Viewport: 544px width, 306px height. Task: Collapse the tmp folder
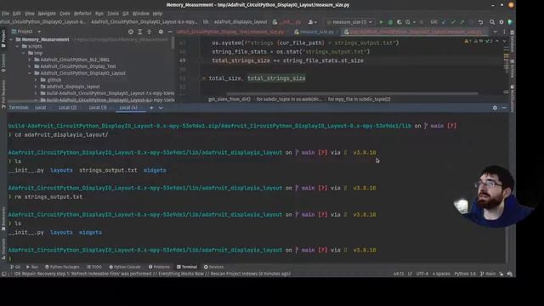point(24,53)
